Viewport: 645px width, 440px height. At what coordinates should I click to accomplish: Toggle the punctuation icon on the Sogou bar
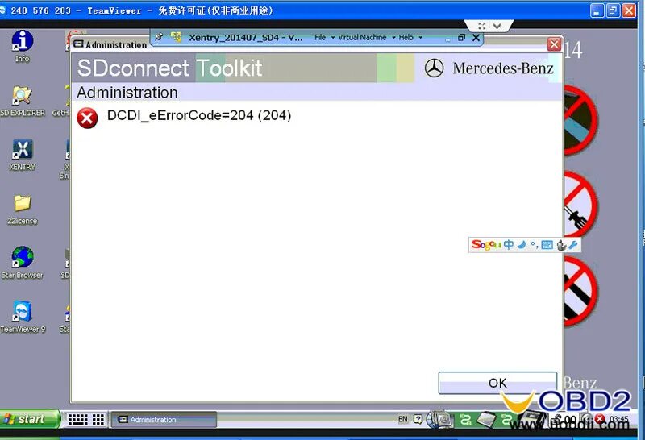pyautogui.click(x=535, y=245)
